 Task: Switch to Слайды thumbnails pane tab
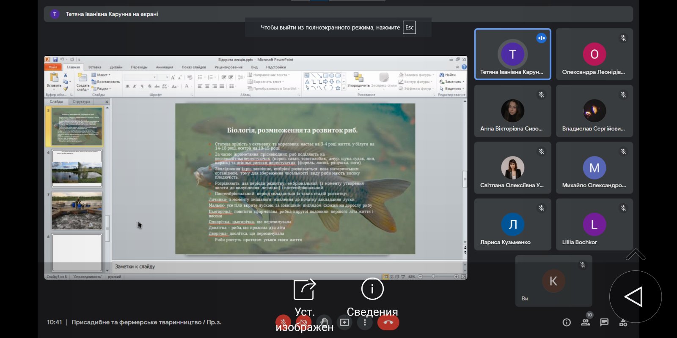coord(57,101)
